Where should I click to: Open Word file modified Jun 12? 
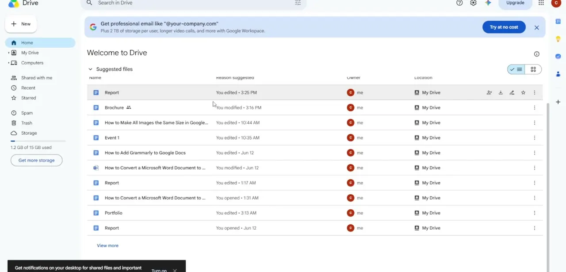tap(155, 168)
